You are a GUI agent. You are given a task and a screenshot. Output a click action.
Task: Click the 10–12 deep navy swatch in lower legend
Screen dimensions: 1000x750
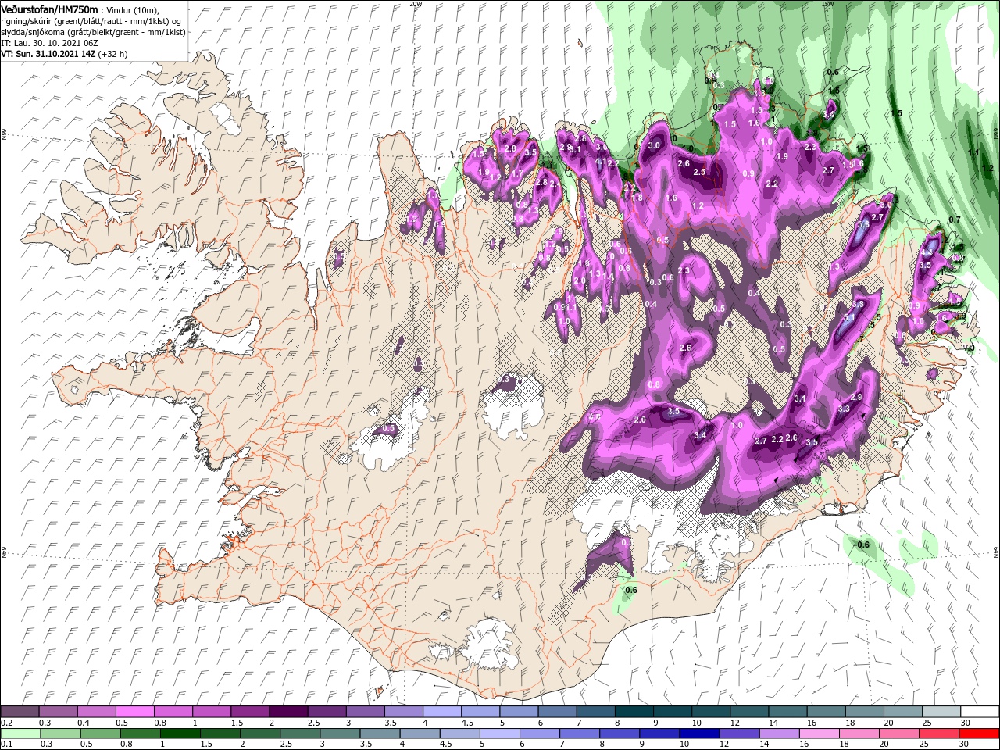[699, 734]
